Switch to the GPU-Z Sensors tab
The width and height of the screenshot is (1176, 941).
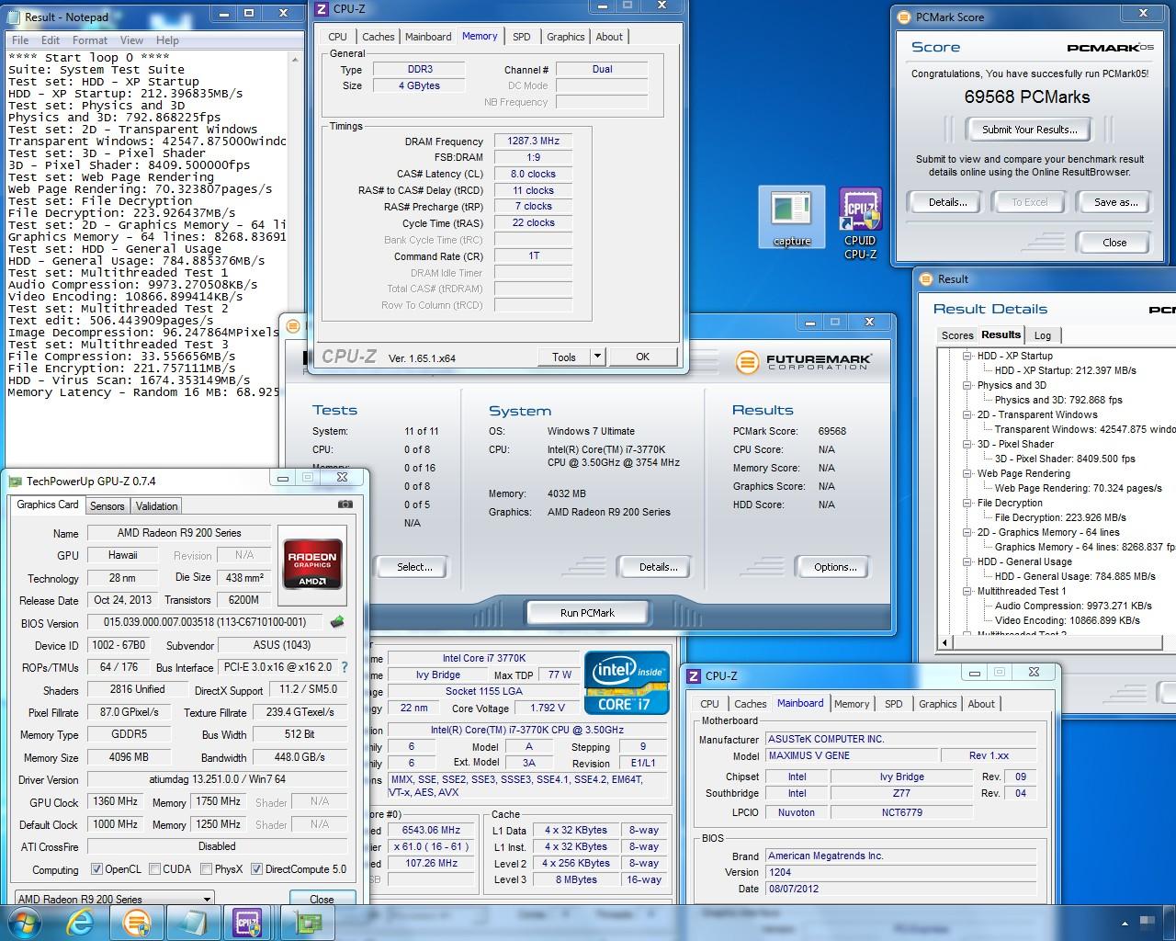[107, 506]
